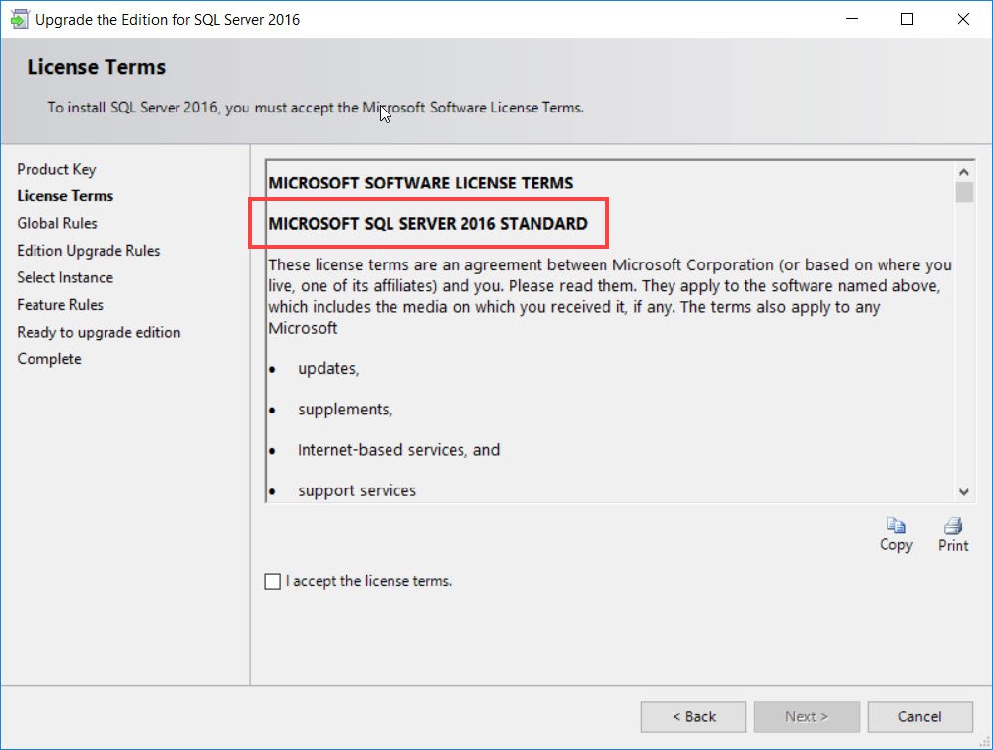Check the 'I accept the license terms' box
Image resolution: width=993 pixels, height=750 pixels.
[272, 581]
